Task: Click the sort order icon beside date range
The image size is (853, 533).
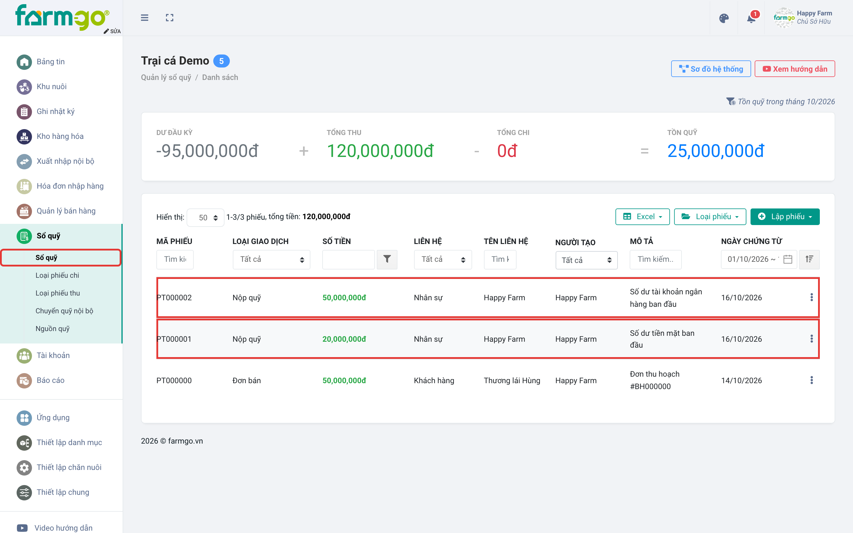Action: pos(809,259)
